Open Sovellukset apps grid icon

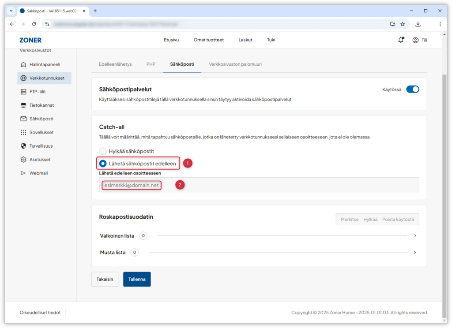pos(24,132)
